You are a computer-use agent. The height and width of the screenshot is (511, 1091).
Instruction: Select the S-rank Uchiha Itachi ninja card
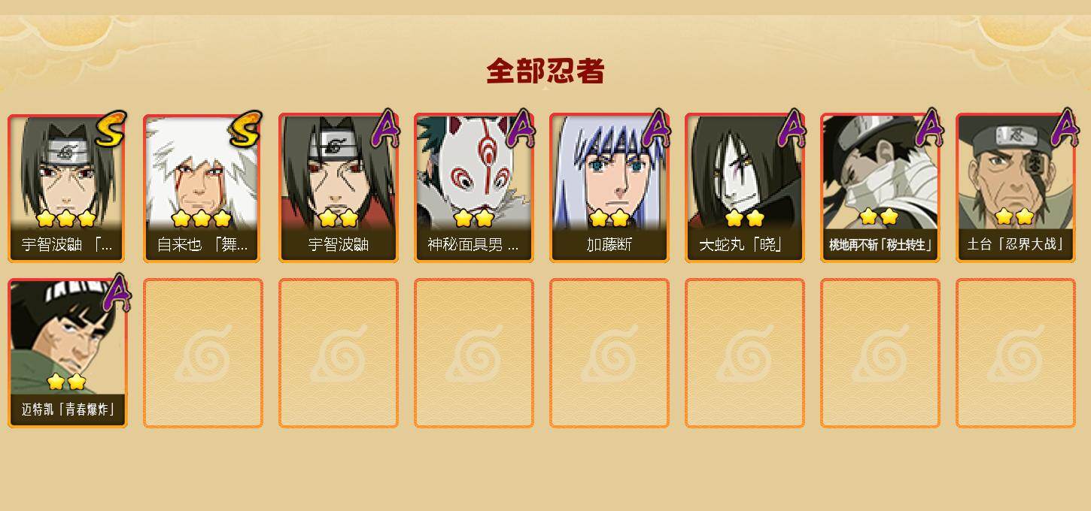click(67, 188)
